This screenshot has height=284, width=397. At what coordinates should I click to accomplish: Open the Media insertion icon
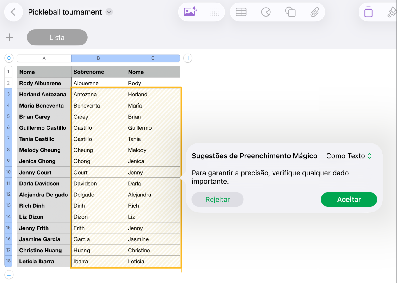point(190,12)
